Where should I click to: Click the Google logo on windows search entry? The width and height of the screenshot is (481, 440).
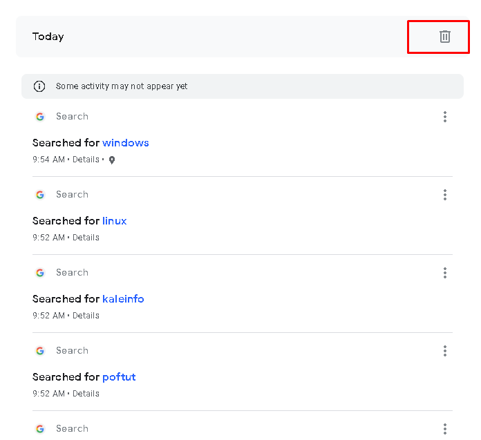(x=40, y=117)
